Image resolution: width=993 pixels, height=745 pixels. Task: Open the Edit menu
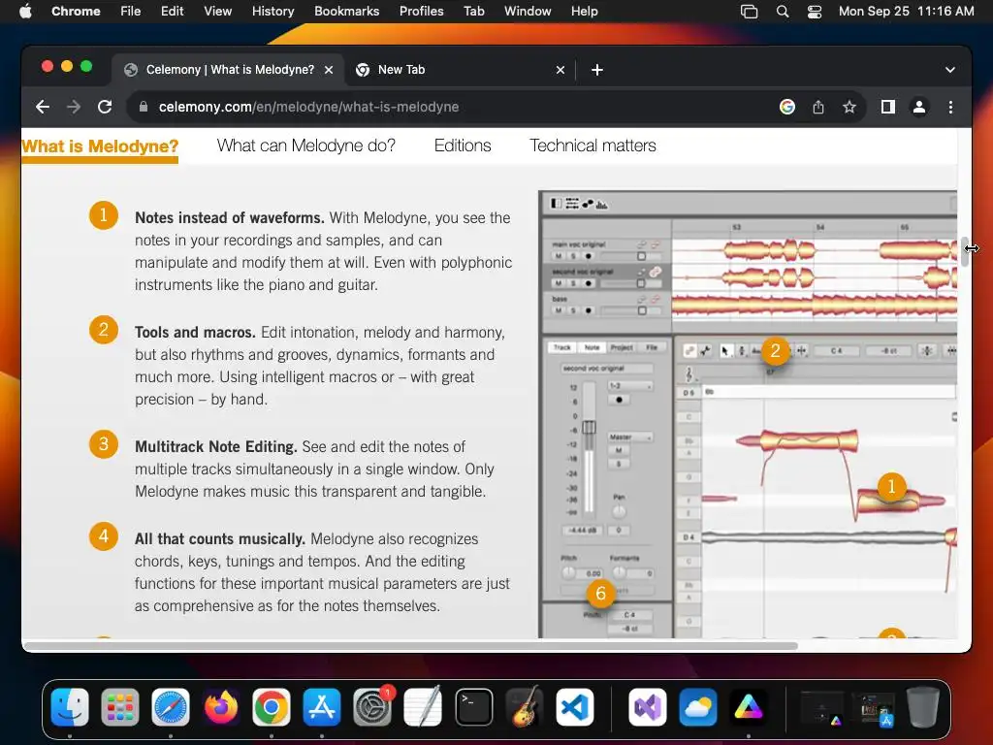172,12
